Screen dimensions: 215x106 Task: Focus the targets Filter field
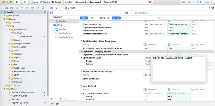tap(69, 99)
